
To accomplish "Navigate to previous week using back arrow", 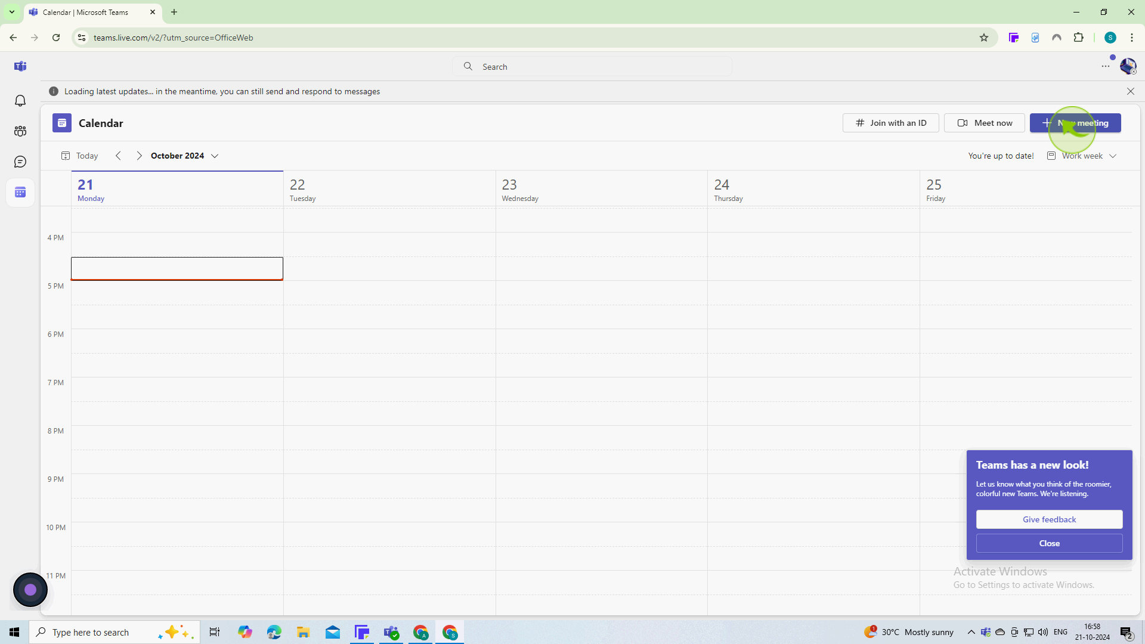I will pyautogui.click(x=118, y=156).
